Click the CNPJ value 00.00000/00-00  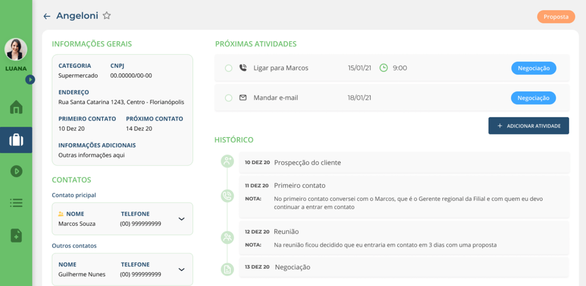(x=131, y=76)
